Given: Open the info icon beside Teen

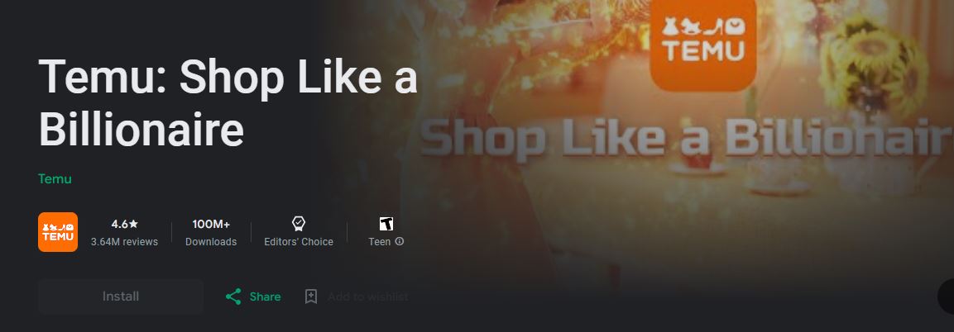Looking at the screenshot, I should [399, 241].
